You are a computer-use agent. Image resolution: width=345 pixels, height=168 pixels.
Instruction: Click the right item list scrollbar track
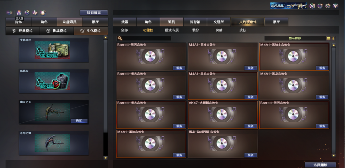pyautogui.click(x=333, y=100)
